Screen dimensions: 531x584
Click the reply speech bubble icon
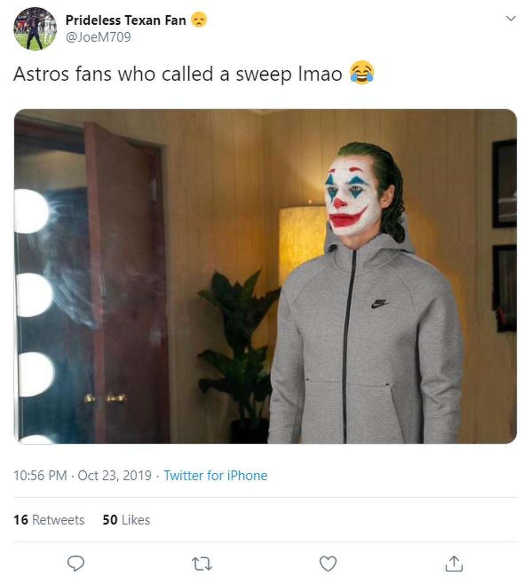click(76, 563)
